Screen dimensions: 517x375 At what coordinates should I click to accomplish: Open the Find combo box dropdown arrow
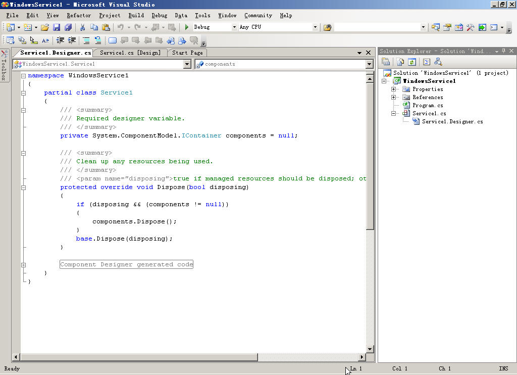(x=423, y=27)
